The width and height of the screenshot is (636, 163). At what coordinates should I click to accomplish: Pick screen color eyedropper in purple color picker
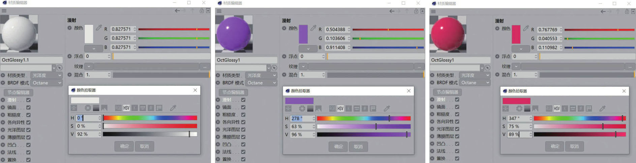coord(387,109)
